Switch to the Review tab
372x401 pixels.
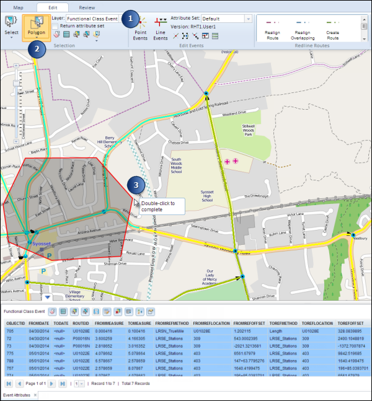click(87, 7)
